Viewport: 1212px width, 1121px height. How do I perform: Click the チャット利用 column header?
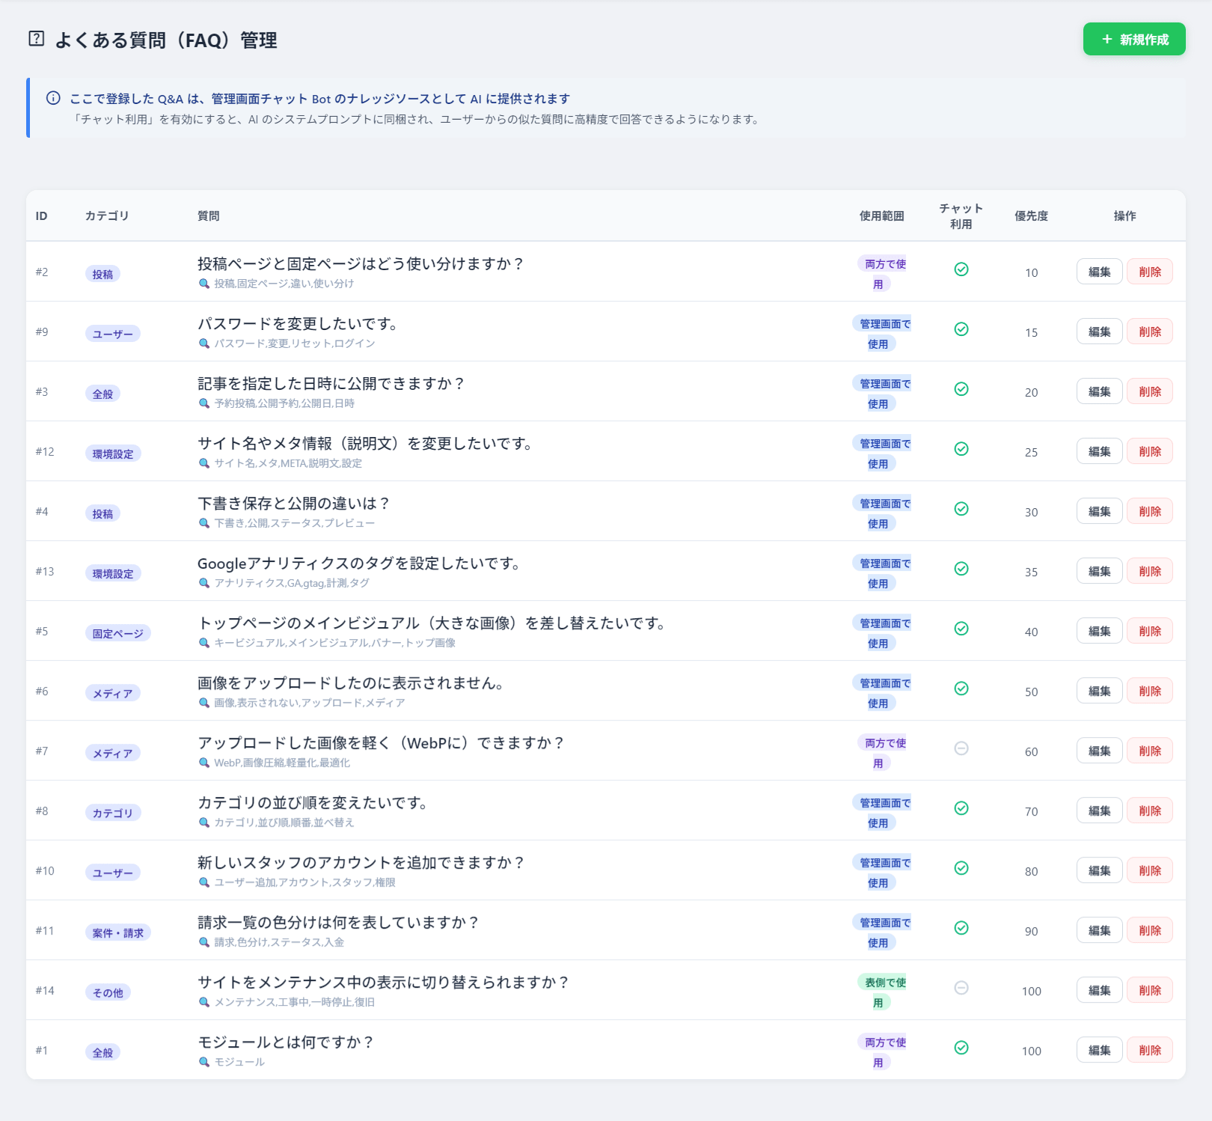click(x=961, y=216)
